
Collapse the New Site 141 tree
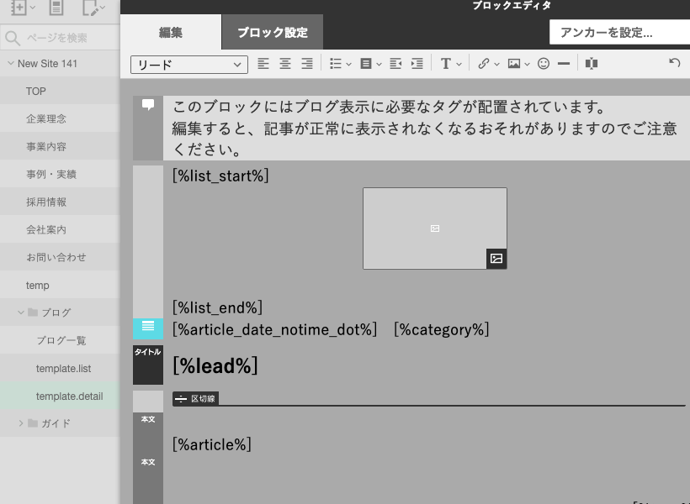click(x=11, y=63)
